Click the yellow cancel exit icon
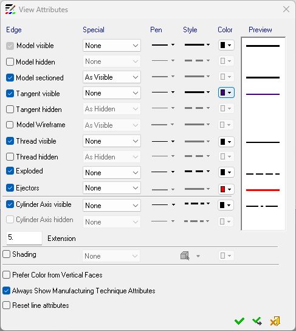 tap(275, 321)
